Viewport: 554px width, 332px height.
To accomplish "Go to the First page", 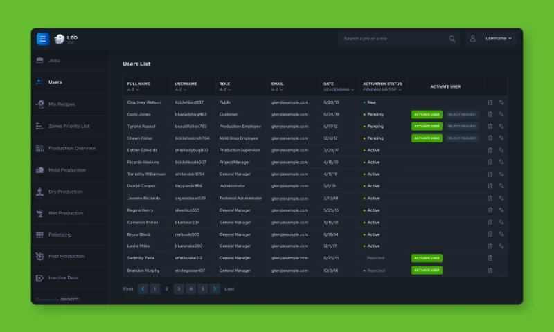I will point(128,289).
